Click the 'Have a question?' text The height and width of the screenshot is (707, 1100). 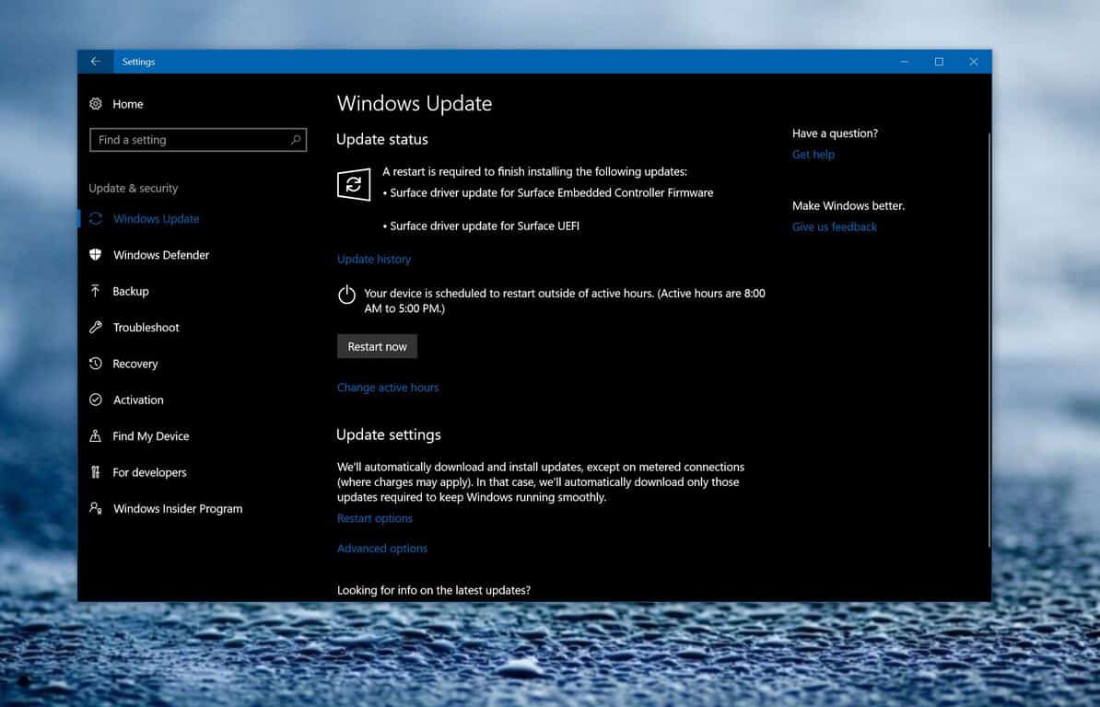point(835,133)
